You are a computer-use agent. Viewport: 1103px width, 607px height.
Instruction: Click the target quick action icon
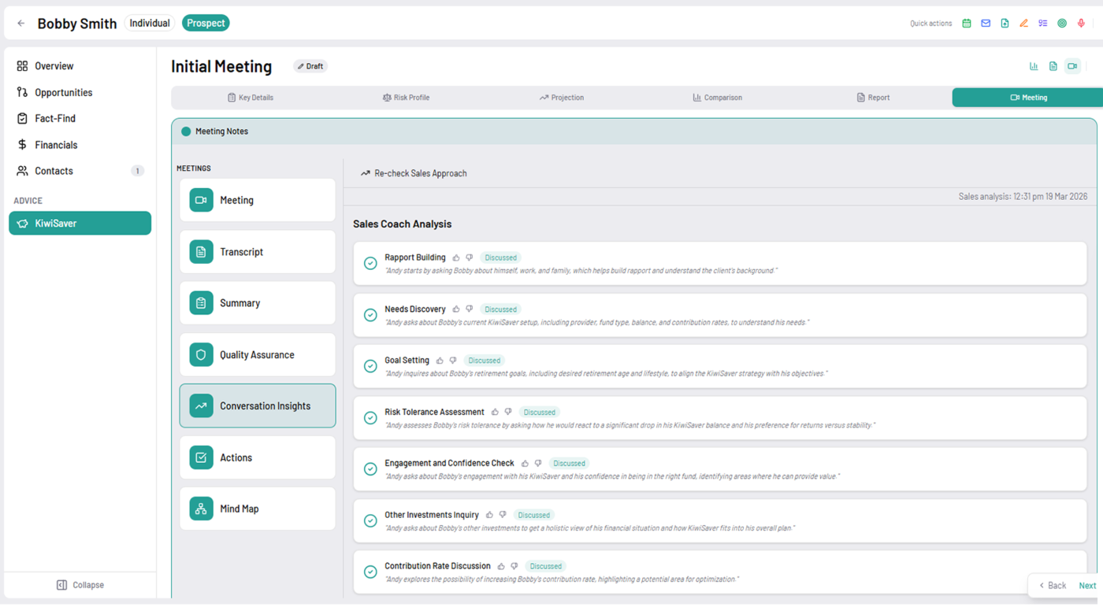coord(1063,23)
